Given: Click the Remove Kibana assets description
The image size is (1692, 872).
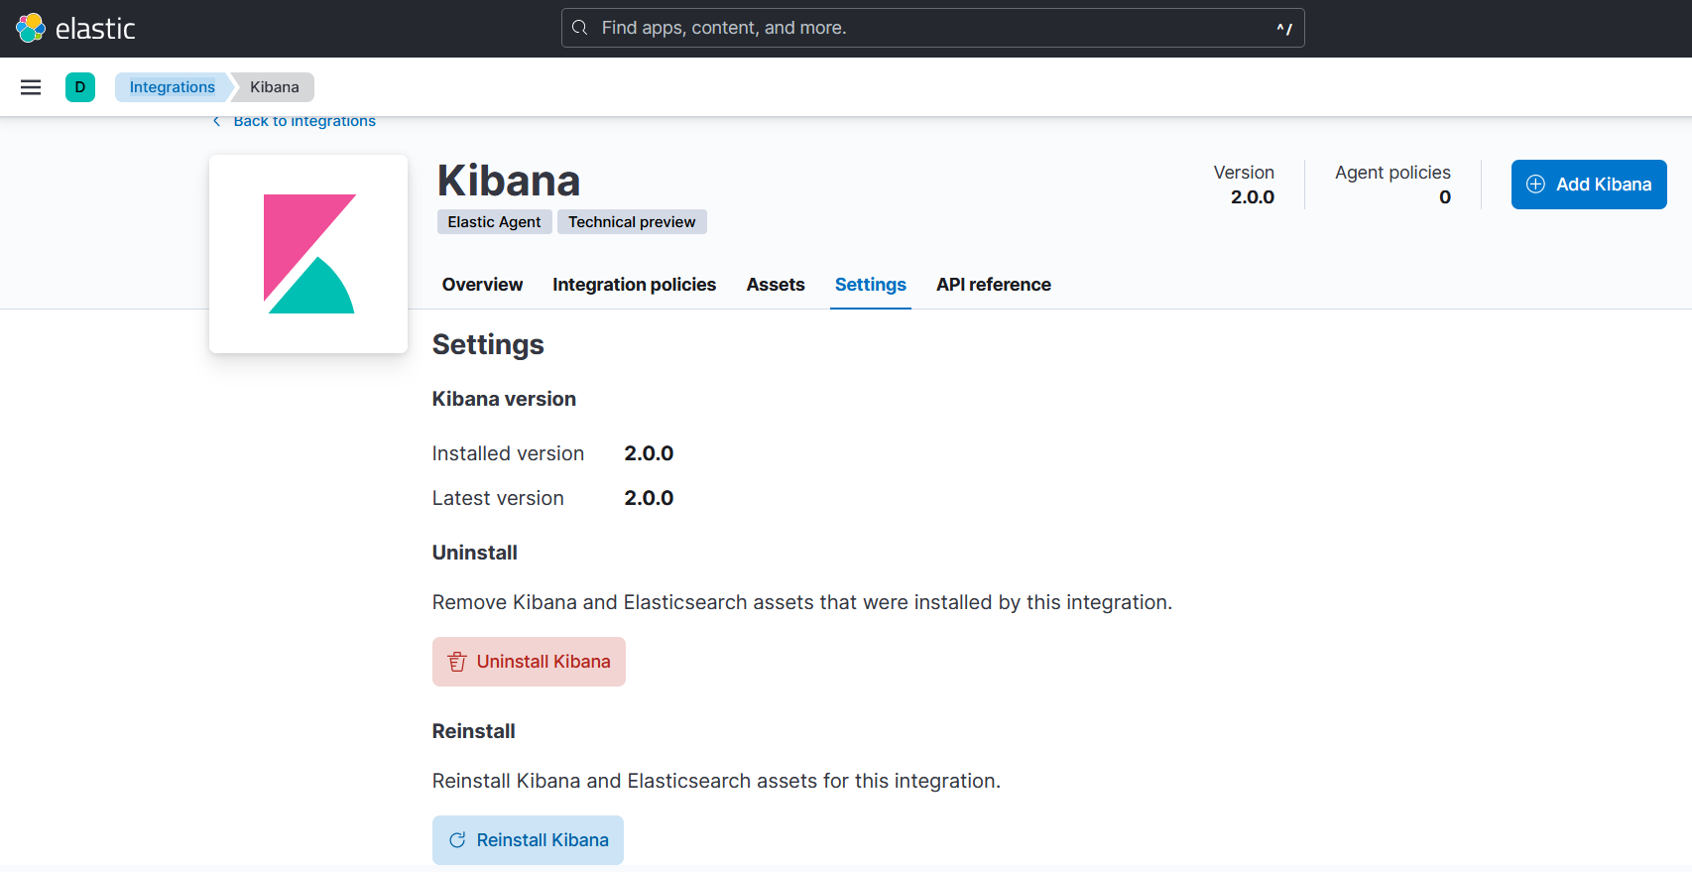Looking at the screenshot, I should pyautogui.click(x=802, y=602).
